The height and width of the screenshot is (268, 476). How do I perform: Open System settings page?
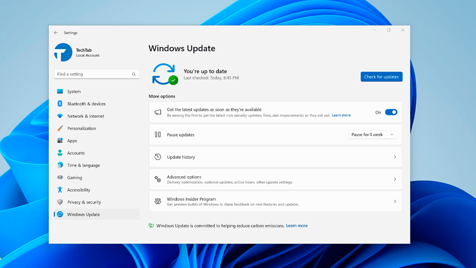tap(97, 91)
